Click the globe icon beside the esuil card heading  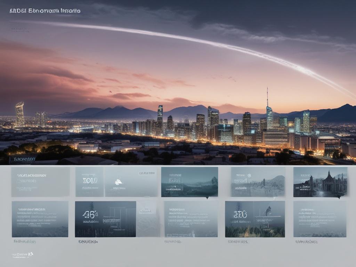click(249, 175)
